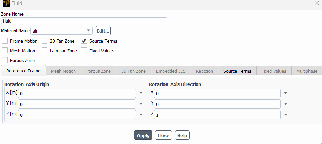The height and width of the screenshot is (144, 322).
Task: Click the Apply button
Action: (x=143, y=135)
